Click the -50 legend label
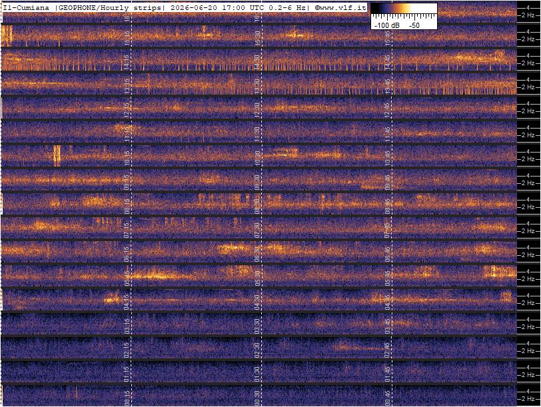 (414, 25)
